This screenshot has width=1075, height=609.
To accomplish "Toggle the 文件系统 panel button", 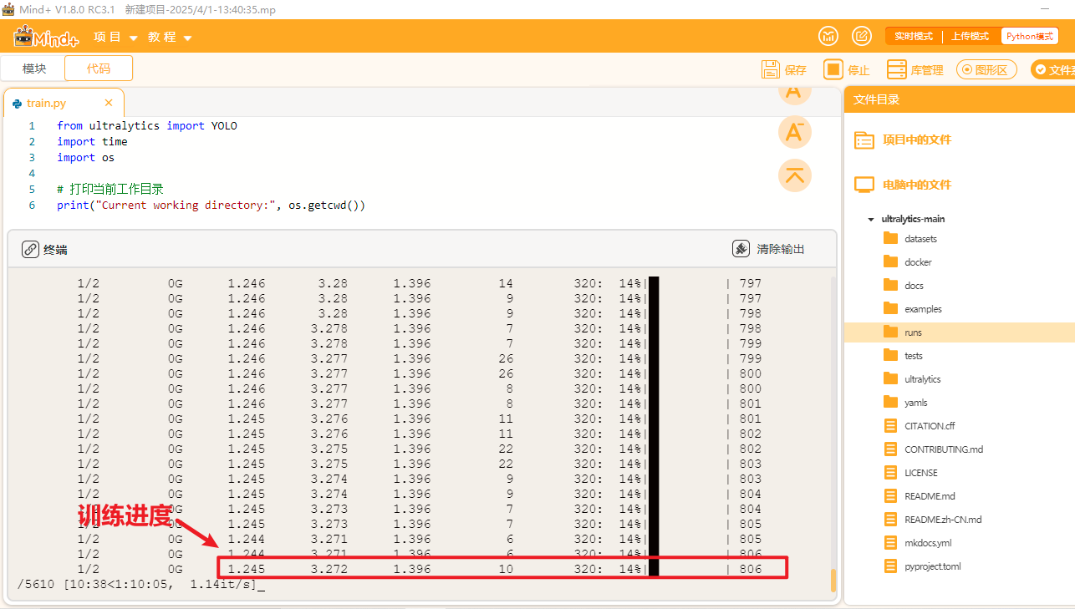I will click(1055, 70).
